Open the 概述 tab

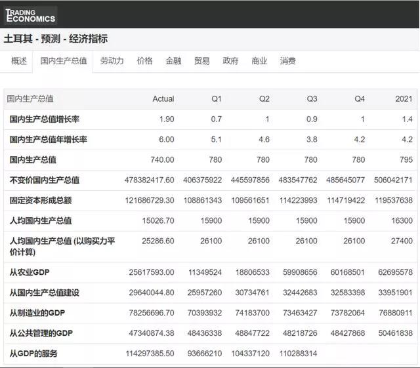tap(19, 61)
